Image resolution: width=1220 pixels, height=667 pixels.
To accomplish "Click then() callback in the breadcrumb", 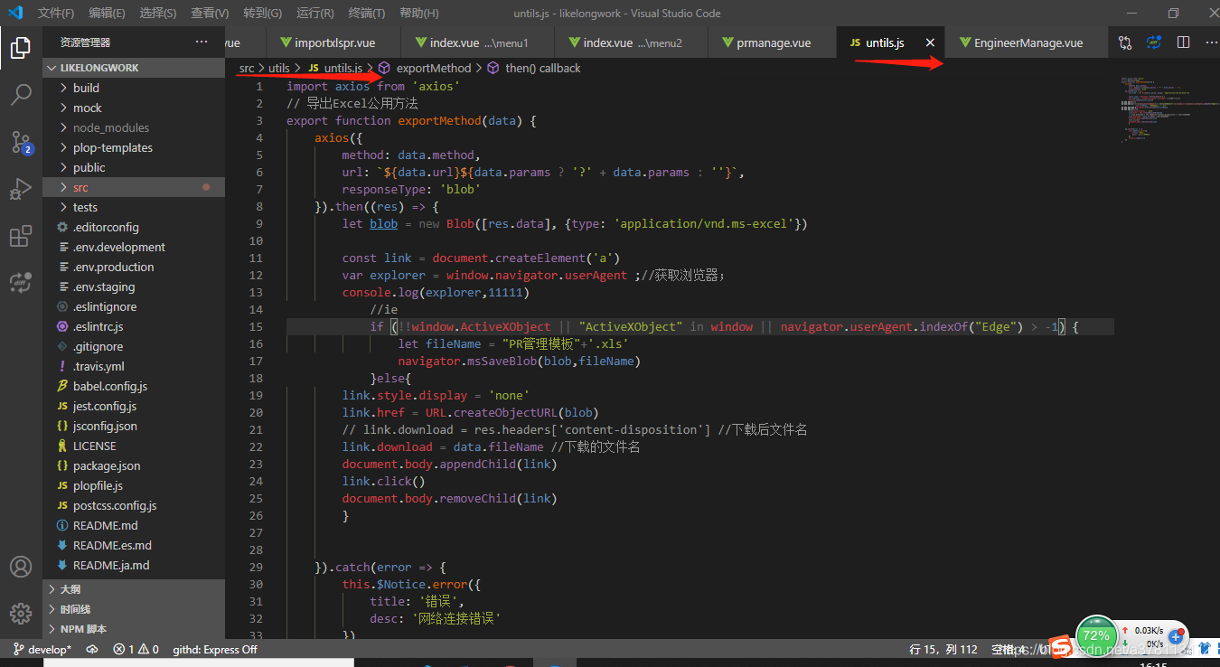I will pos(543,68).
